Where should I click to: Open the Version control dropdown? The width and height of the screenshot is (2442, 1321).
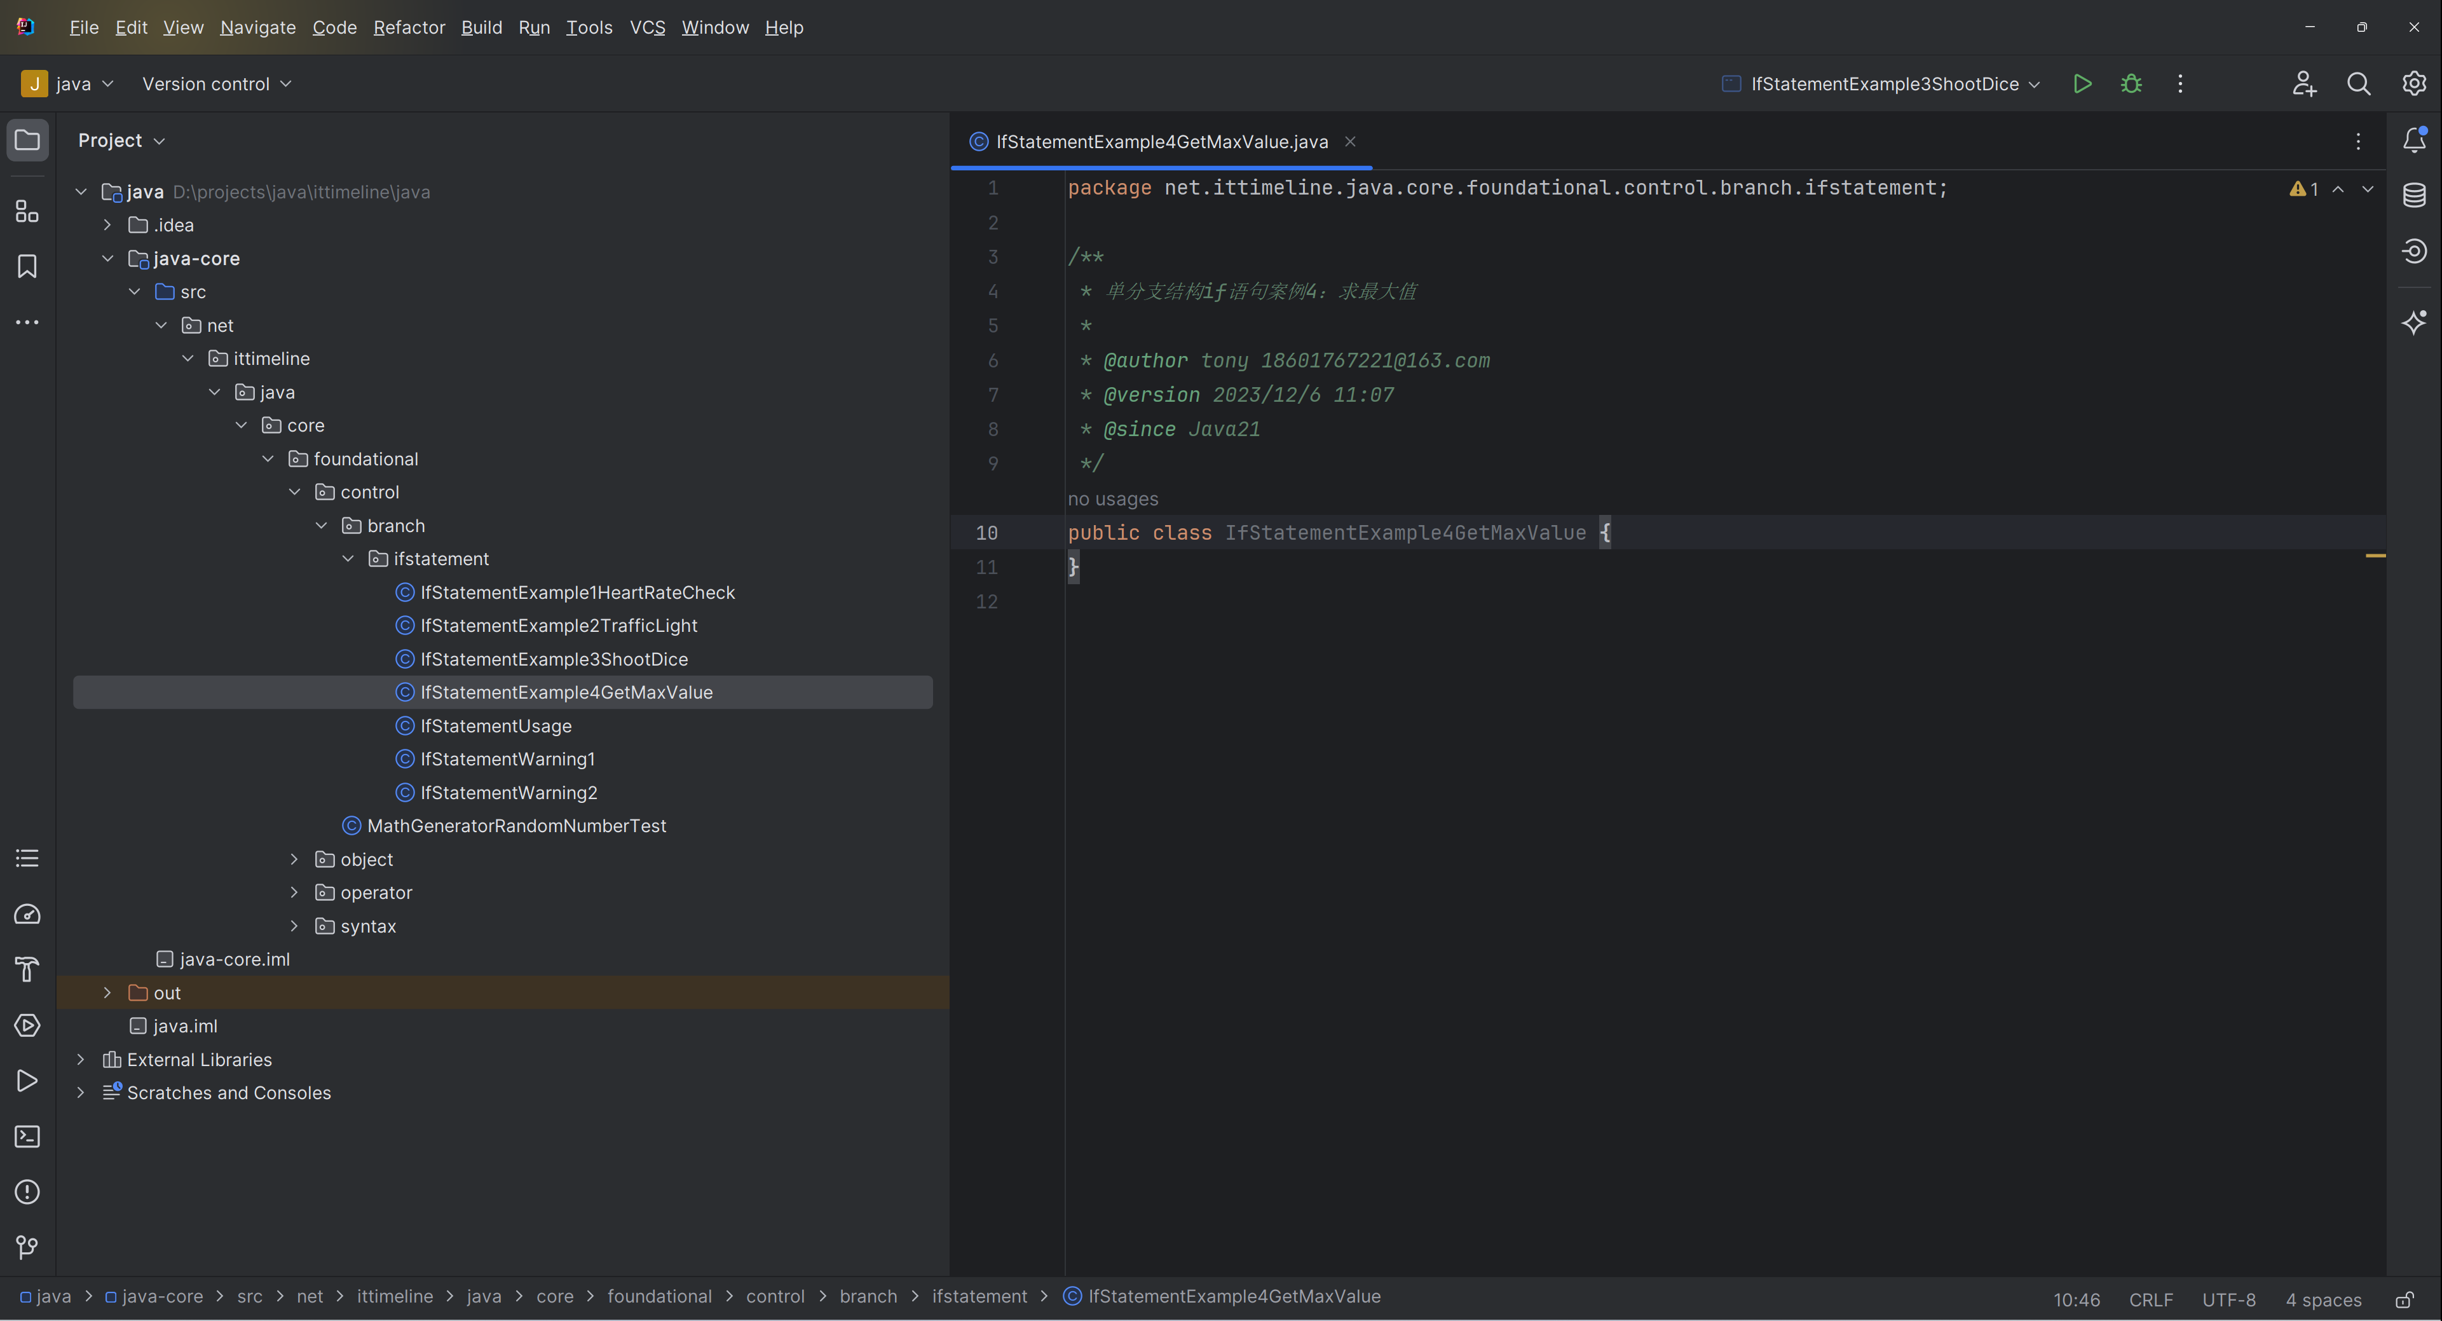point(217,85)
